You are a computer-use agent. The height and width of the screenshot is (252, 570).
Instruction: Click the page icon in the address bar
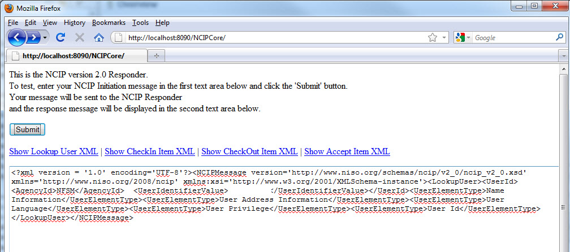(118, 37)
